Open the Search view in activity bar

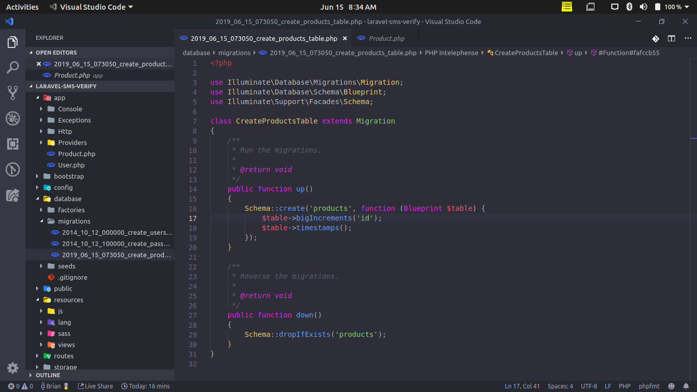(13, 67)
